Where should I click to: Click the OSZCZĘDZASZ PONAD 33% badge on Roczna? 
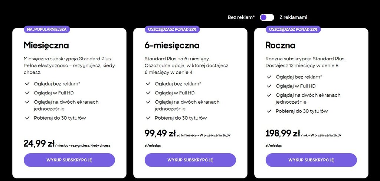pyautogui.click(x=293, y=30)
